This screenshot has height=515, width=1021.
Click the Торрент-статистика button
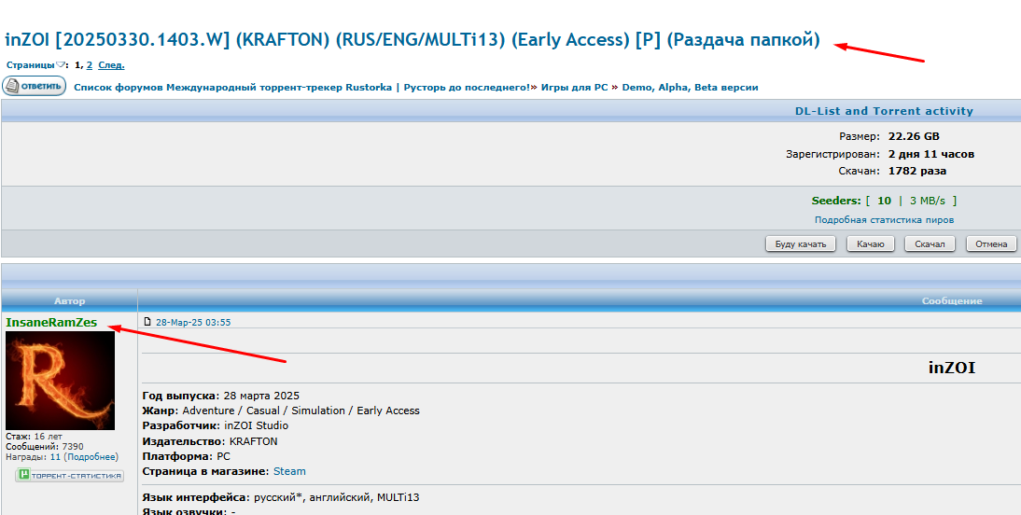click(x=70, y=476)
